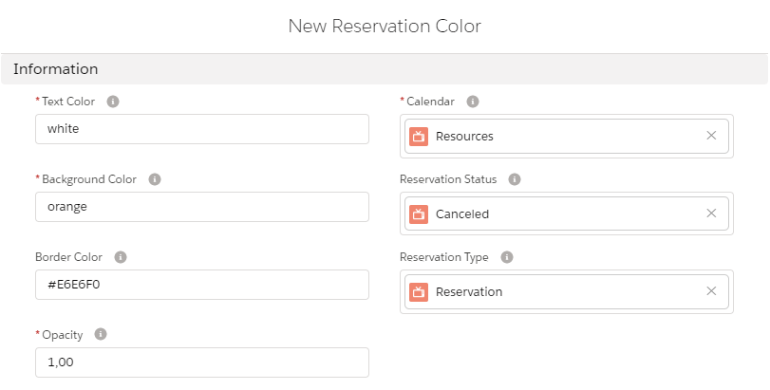Open help icon beside Reservation Type
Viewport: 770px width, 390px height.
click(x=507, y=257)
